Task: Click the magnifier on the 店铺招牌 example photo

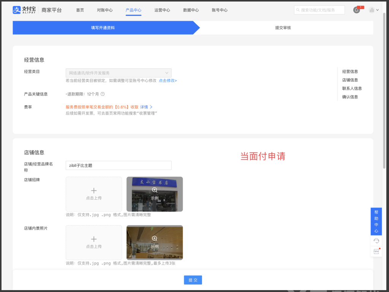Action: [154, 190]
